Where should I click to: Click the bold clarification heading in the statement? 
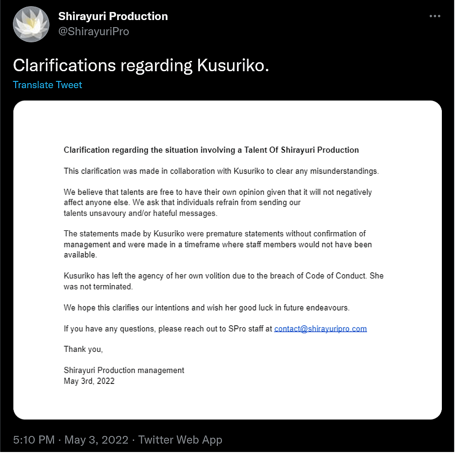(211, 150)
